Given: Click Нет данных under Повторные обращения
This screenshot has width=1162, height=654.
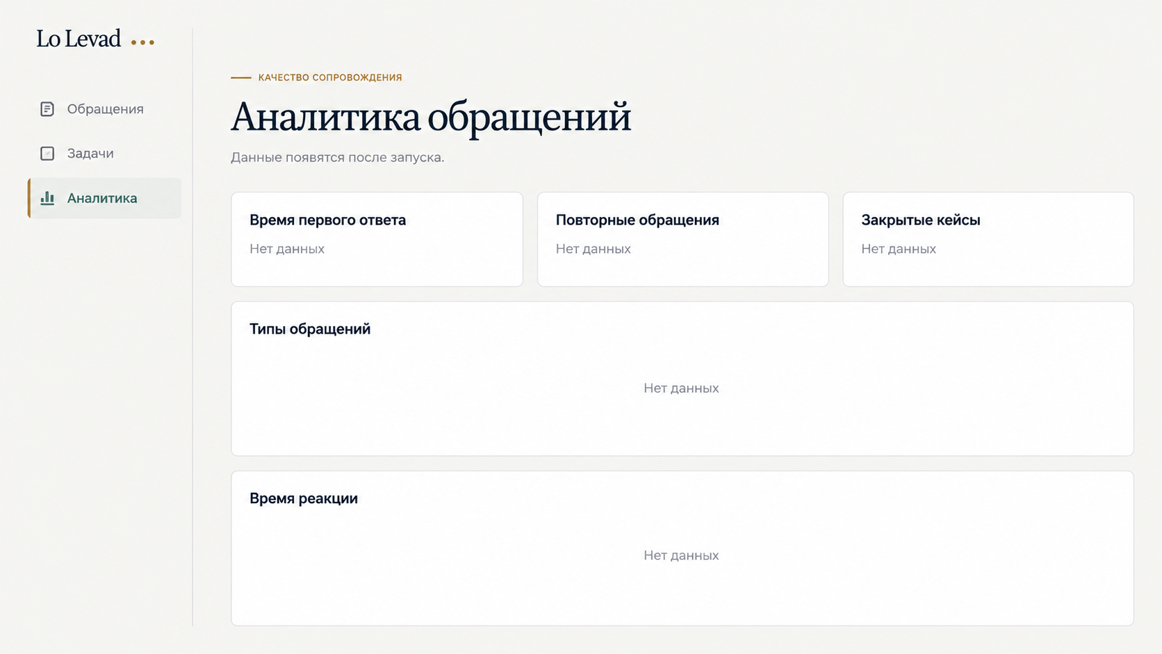Looking at the screenshot, I should pyautogui.click(x=593, y=249).
